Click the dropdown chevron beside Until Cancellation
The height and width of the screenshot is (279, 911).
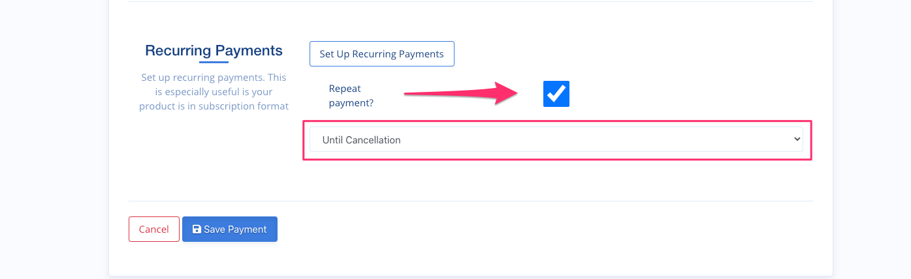[796, 139]
